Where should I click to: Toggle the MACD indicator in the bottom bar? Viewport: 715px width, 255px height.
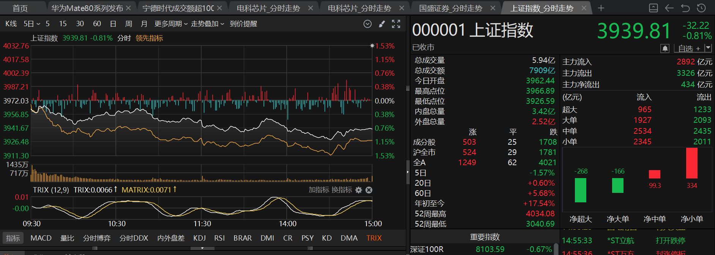[x=41, y=238]
